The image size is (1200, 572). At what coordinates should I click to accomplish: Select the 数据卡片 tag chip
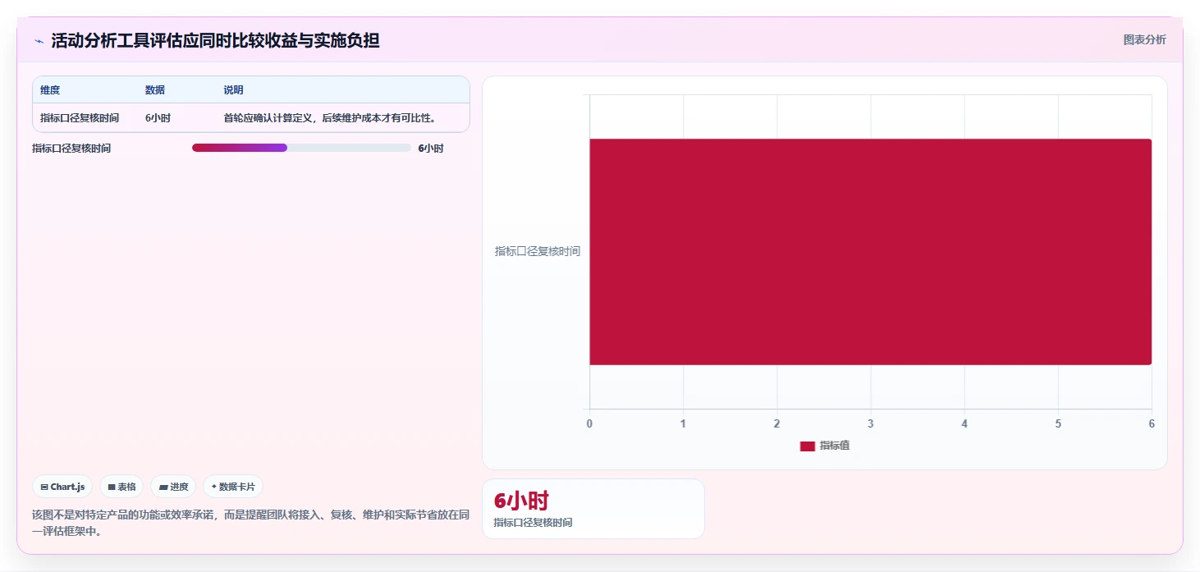[x=233, y=487]
